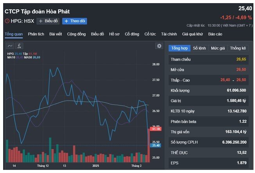The image size is (255, 173).
Task: Click the Số lượng CPLH value 6.396.250.200
Action: (x=234, y=142)
